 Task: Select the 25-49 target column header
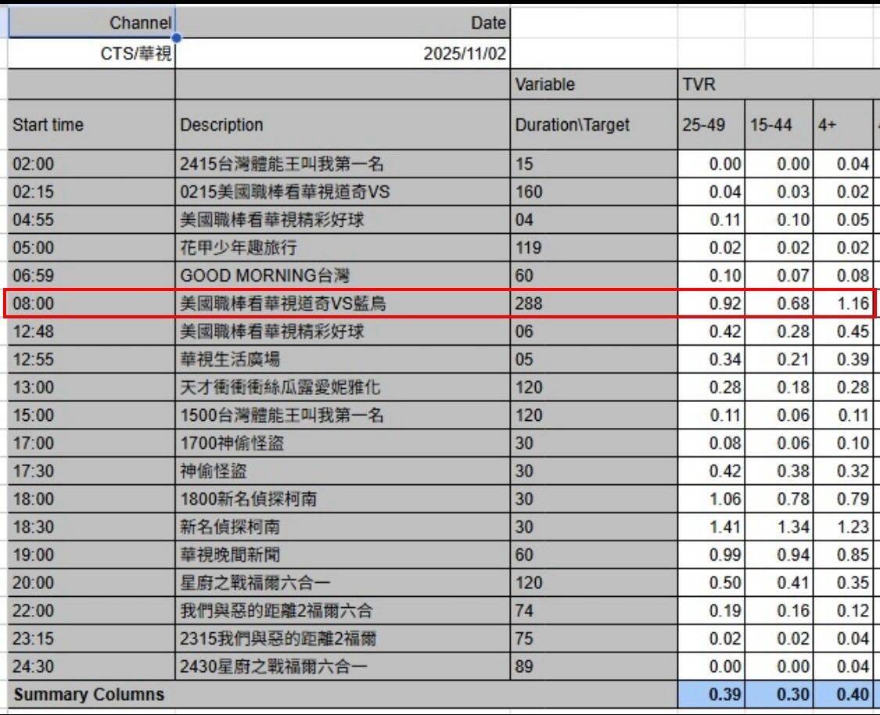pos(710,125)
